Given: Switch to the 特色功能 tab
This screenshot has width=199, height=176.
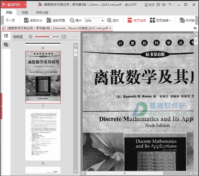Looking at the screenshot, I should (42, 12).
